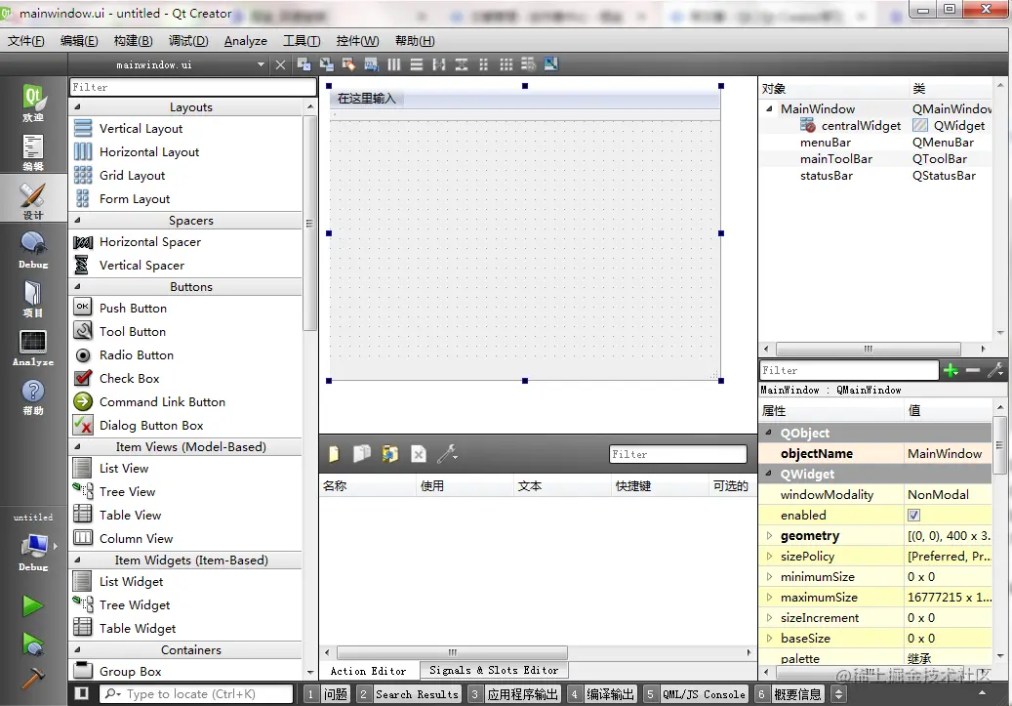Screen dimensions: 1012x706
Task: Collapse Item Widgets (Item-Based) group
Action: click(77, 561)
